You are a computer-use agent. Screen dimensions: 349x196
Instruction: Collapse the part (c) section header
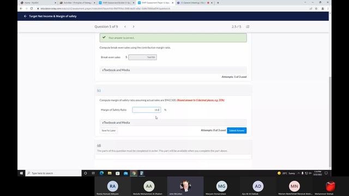[173, 90]
